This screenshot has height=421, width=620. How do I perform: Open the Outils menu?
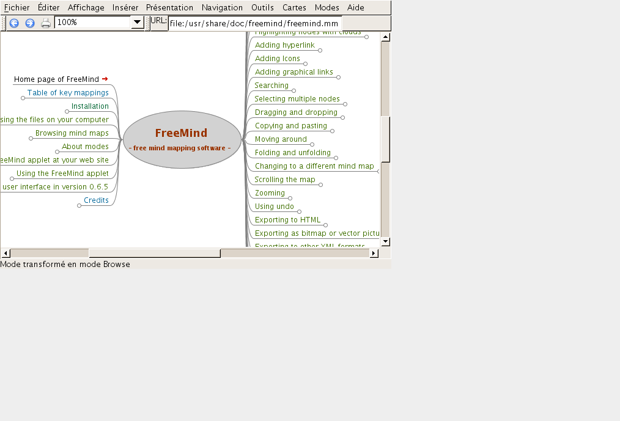(x=262, y=7)
